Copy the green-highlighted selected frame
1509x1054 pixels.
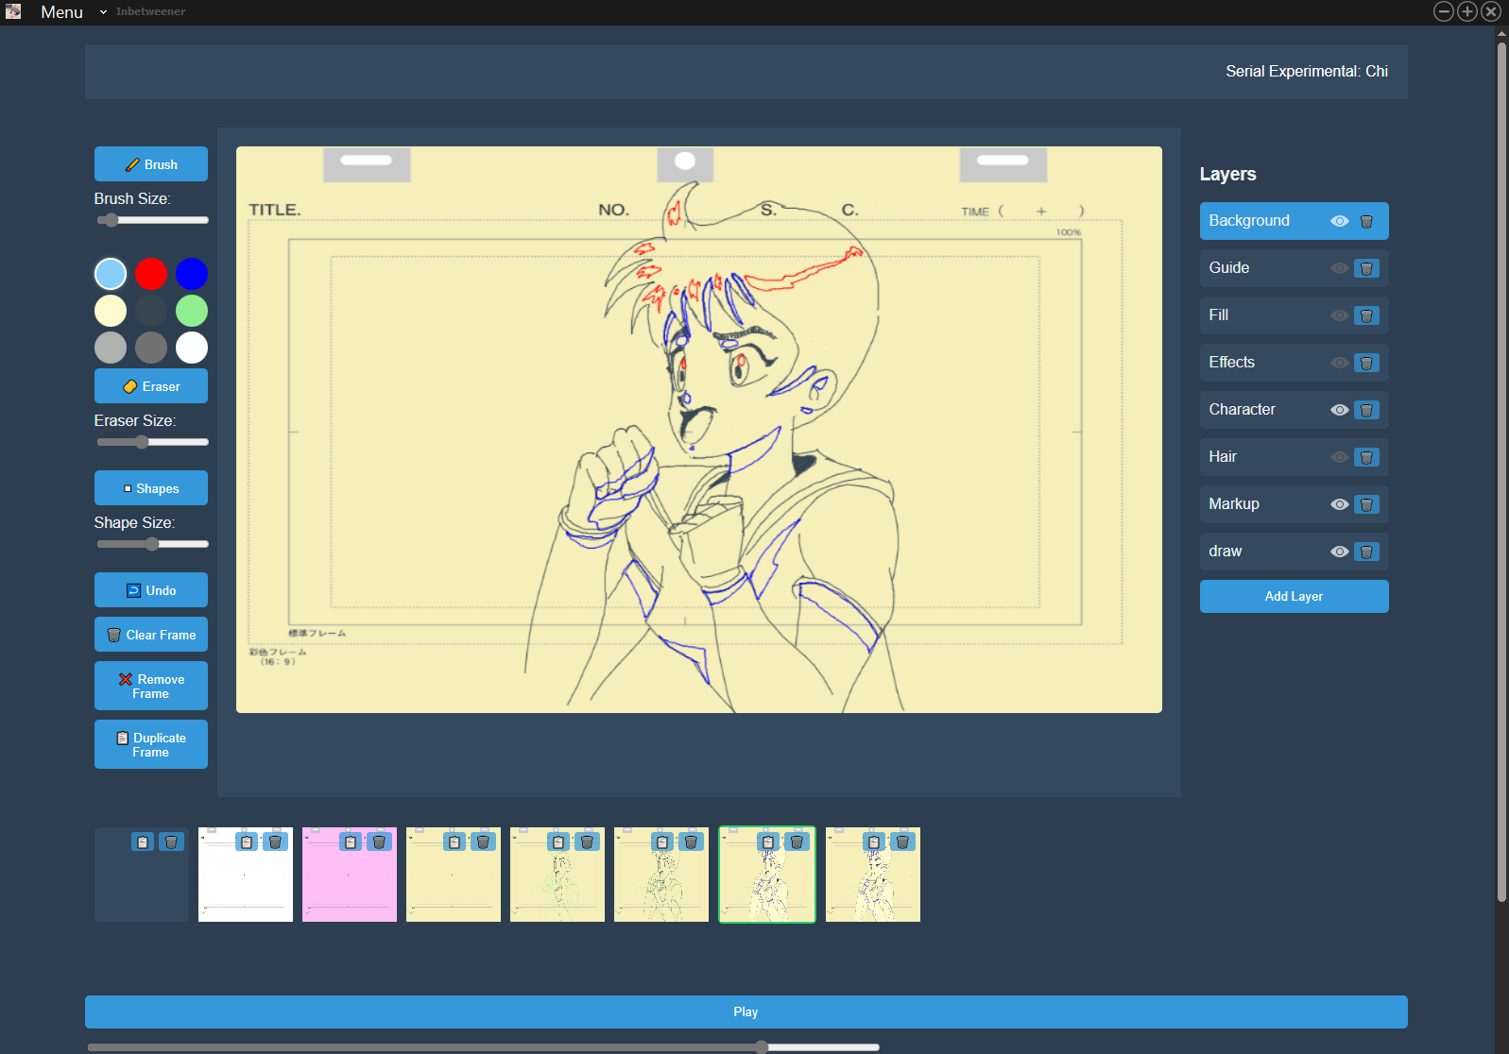pos(768,841)
